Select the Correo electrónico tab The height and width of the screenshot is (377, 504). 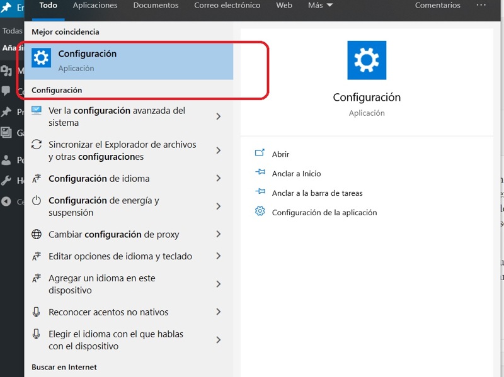click(227, 6)
